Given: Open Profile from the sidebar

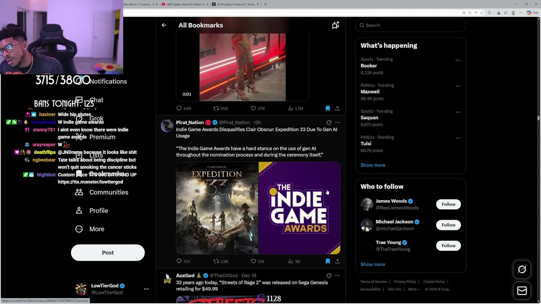Looking at the screenshot, I should click(x=92, y=211).
